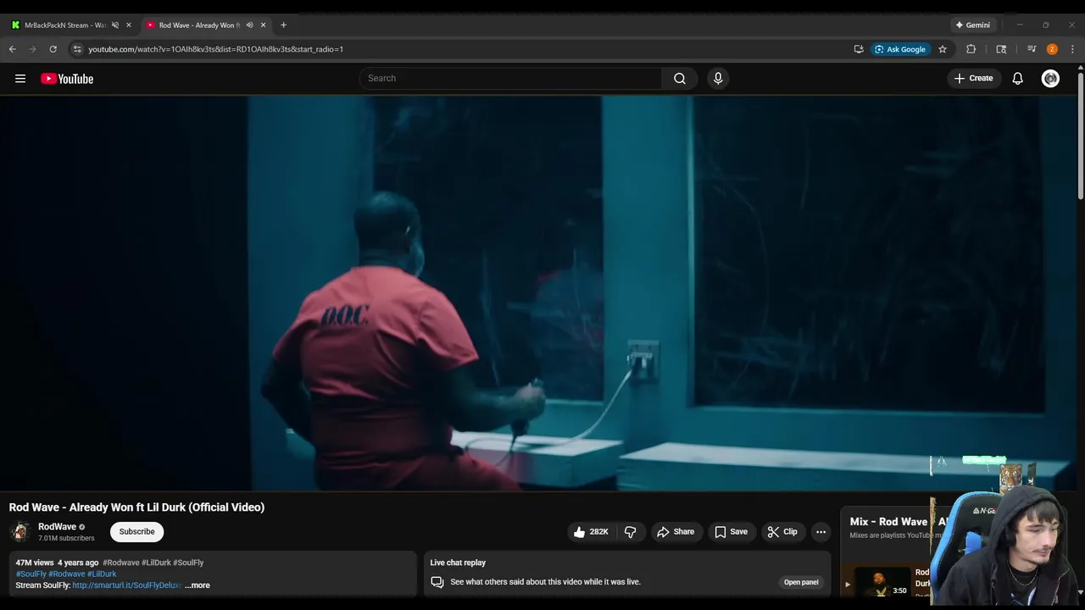Clip the video
The image size is (1085, 610).
coord(782,532)
